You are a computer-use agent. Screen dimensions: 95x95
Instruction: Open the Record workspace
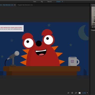coord(50,2)
